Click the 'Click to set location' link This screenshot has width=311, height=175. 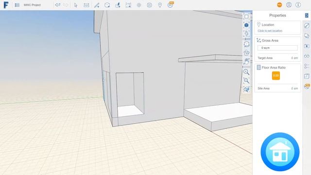(270, 31)
